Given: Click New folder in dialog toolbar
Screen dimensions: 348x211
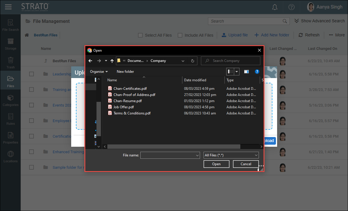Looking at the screenshot, I should (x=125, y=72).
